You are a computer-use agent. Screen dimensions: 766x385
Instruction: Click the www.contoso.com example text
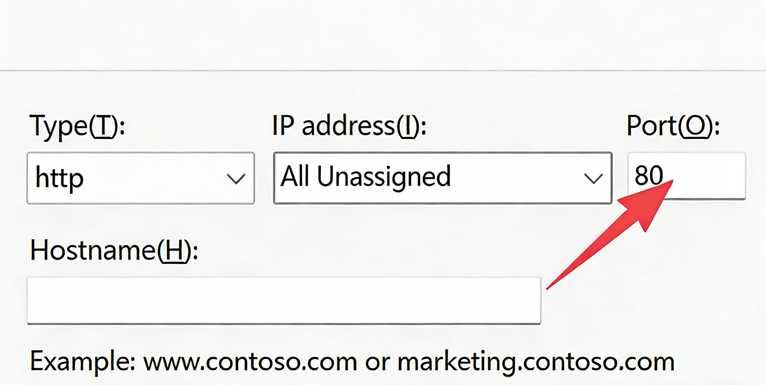click(x=250, y=362)
